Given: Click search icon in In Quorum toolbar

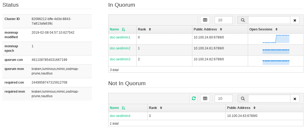Looking at the screenshot, I should coord(243,20).
